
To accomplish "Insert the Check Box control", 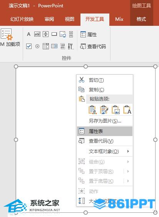I will 29,46.
